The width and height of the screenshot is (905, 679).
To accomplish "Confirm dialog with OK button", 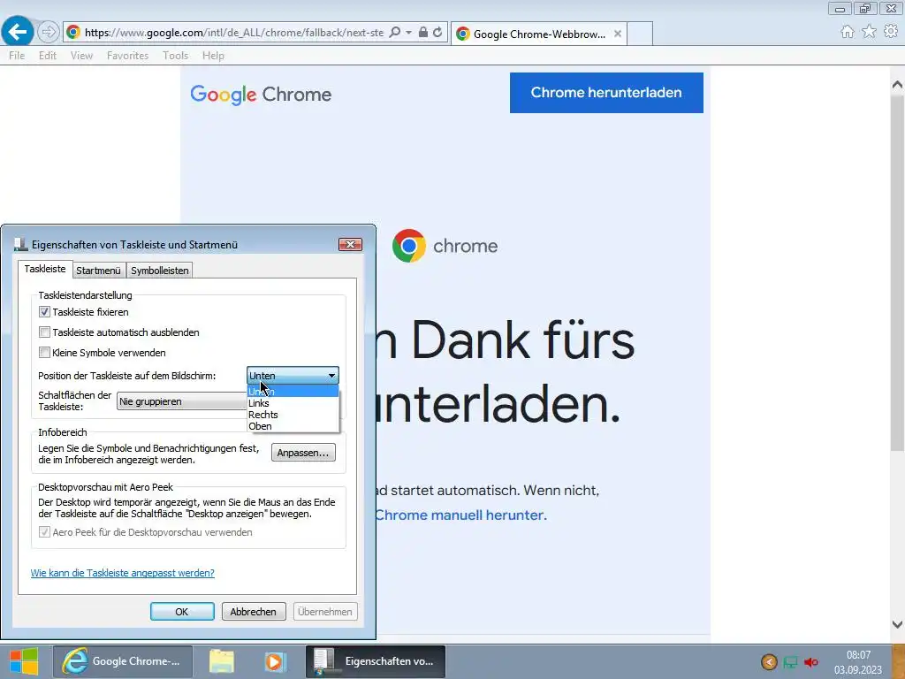I will pos(182,612).
